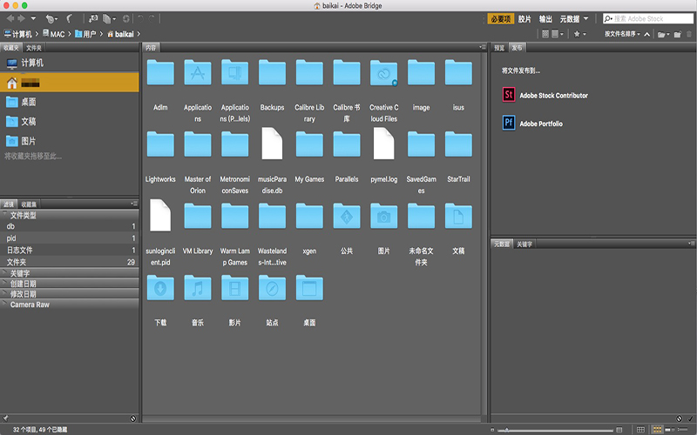Expand the chevron after baikai in path bar
Screen dimensions: 697x435
click(139, 34)
